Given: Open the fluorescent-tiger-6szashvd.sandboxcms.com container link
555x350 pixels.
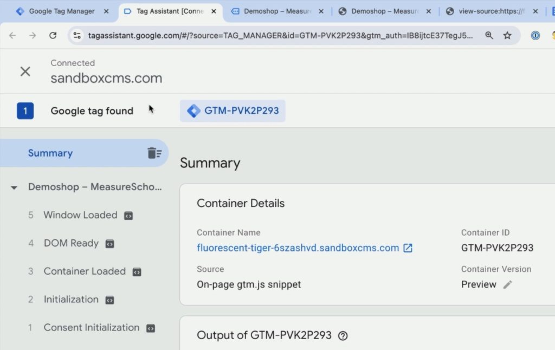Looking at the screenshot, I should coord(298,248).
